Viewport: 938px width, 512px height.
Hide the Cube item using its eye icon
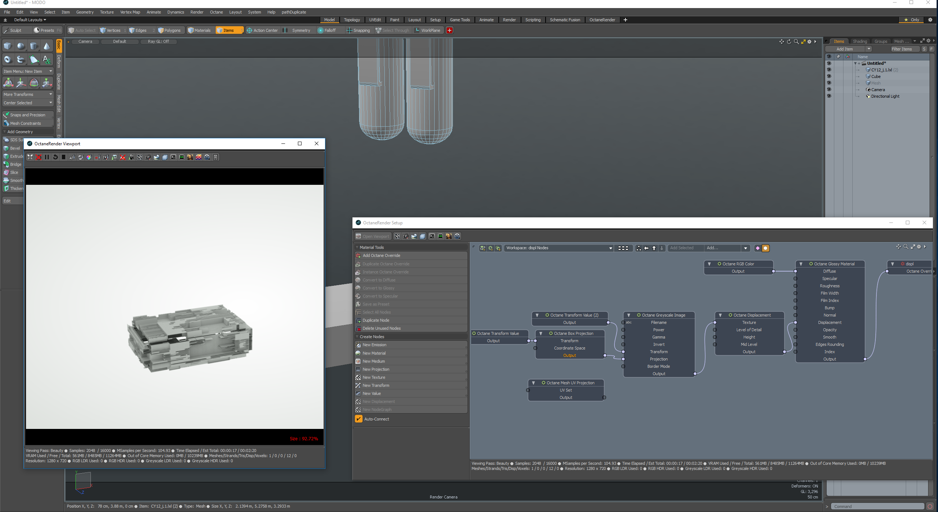(829, 76)
